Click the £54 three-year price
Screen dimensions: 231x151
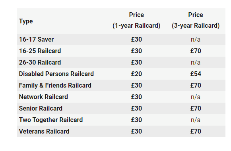[196, 74]
